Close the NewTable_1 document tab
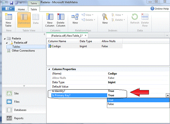Screen dimensions: 170x124 click(x=85, y=35)
